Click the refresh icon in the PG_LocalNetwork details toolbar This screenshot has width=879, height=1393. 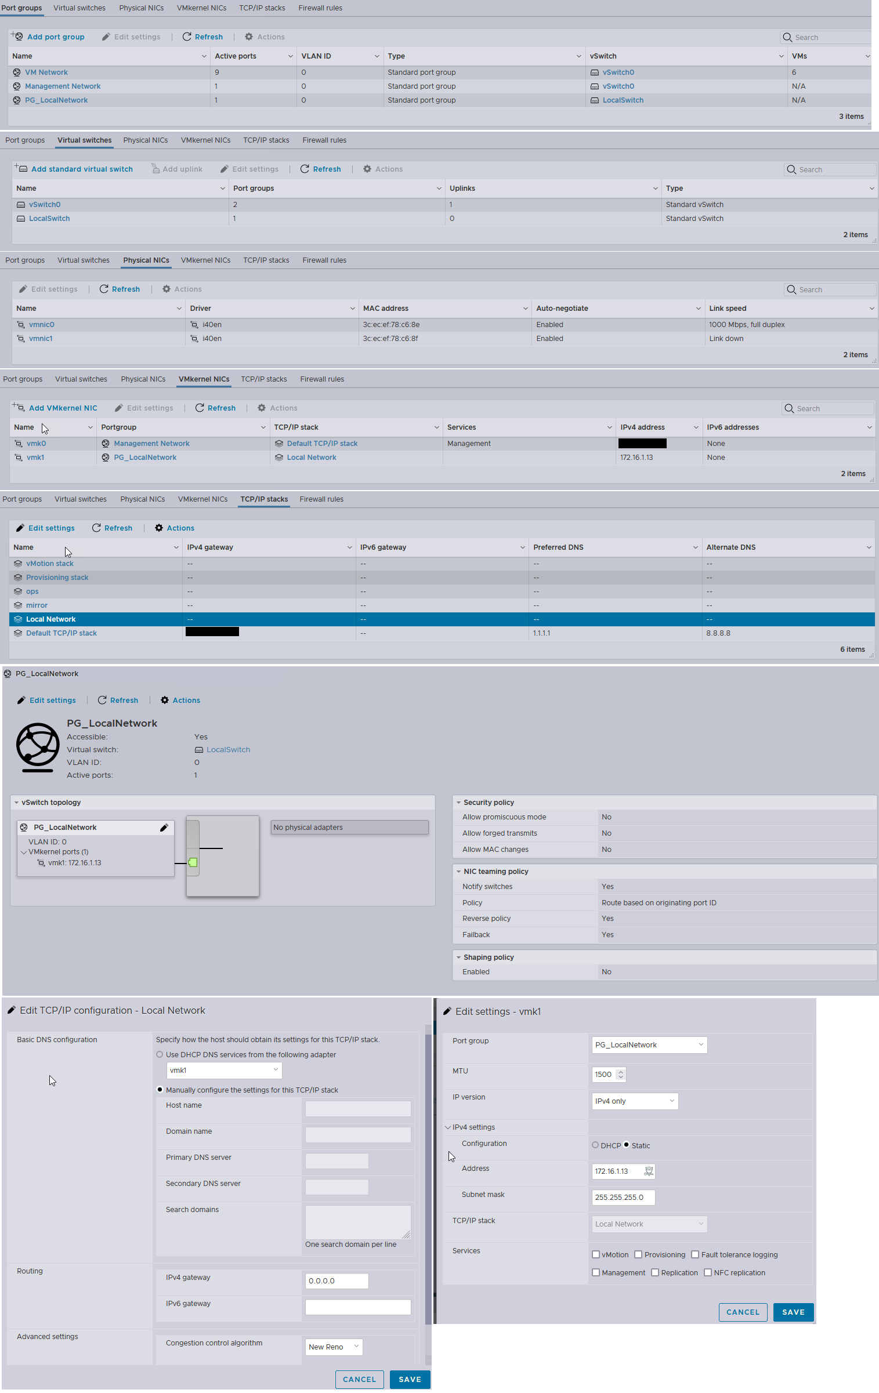[x=102, y=700]
